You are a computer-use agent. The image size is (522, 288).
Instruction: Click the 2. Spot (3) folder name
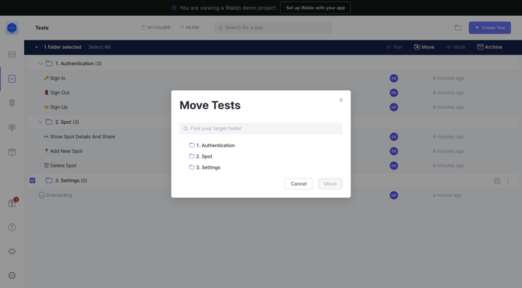[67, 122]
